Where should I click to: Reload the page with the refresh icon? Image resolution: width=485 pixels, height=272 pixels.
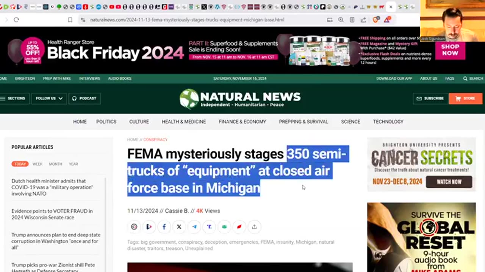point(16,20)
